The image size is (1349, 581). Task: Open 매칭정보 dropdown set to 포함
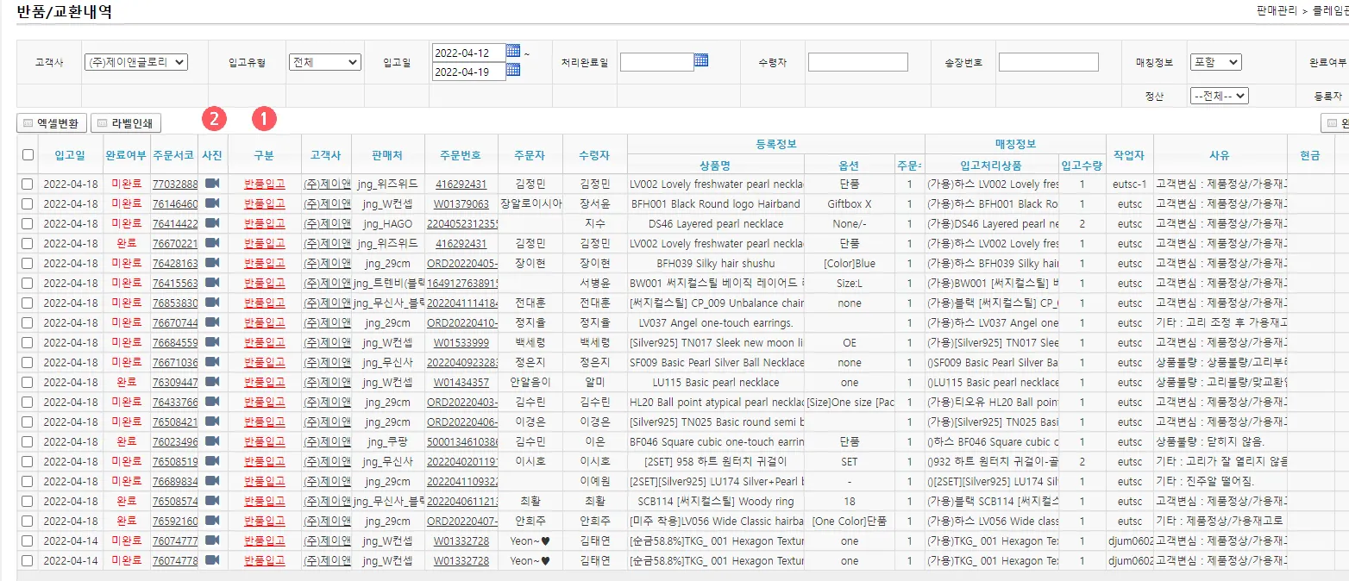click(x=1214, y=62)
